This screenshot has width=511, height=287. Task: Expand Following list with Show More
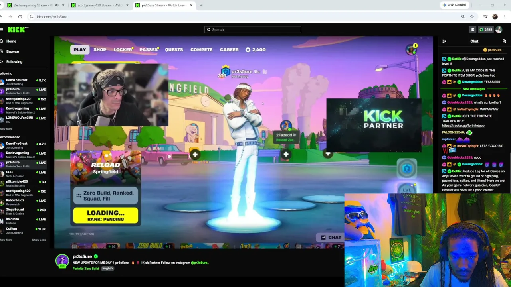click(6, 129)
